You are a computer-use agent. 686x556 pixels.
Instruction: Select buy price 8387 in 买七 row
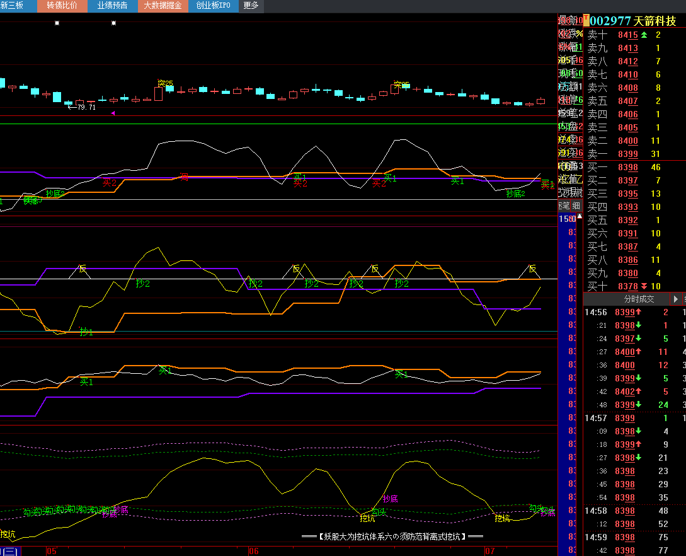(x=628, y=246)
